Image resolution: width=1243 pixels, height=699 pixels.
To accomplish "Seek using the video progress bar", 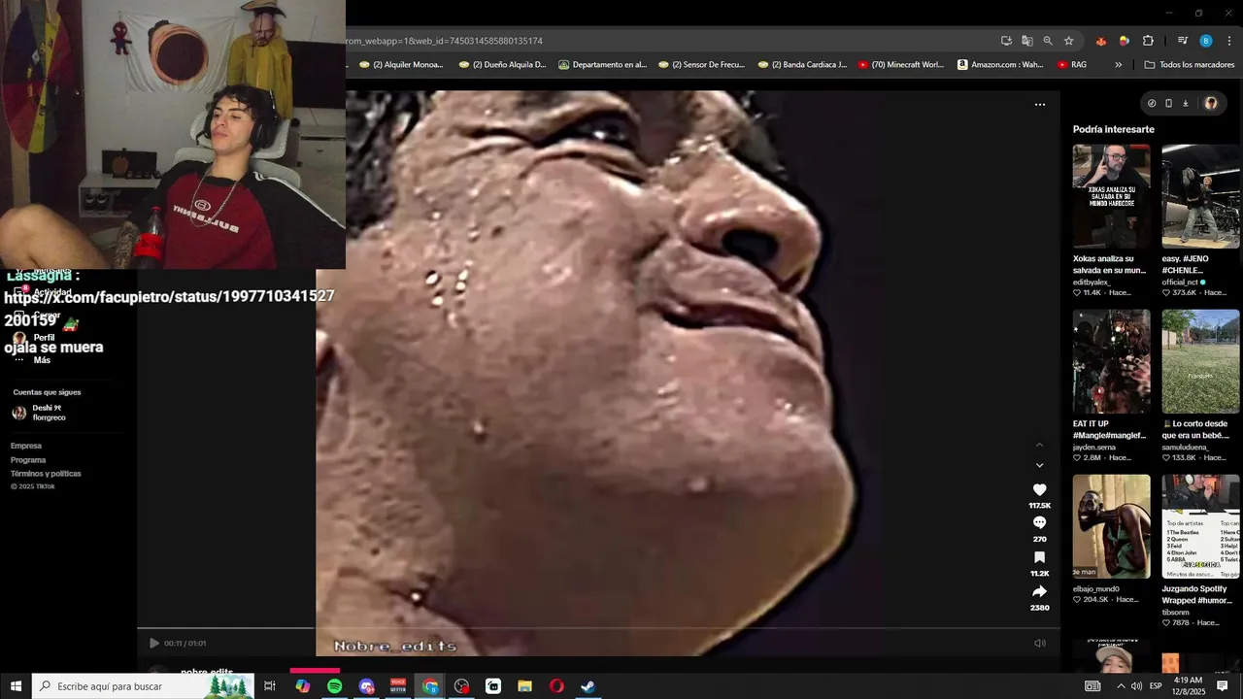I will (x=598, y=629).
